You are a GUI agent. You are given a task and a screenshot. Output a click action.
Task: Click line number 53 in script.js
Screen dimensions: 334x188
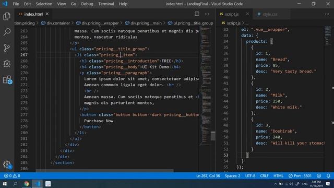tap(226, 155)
